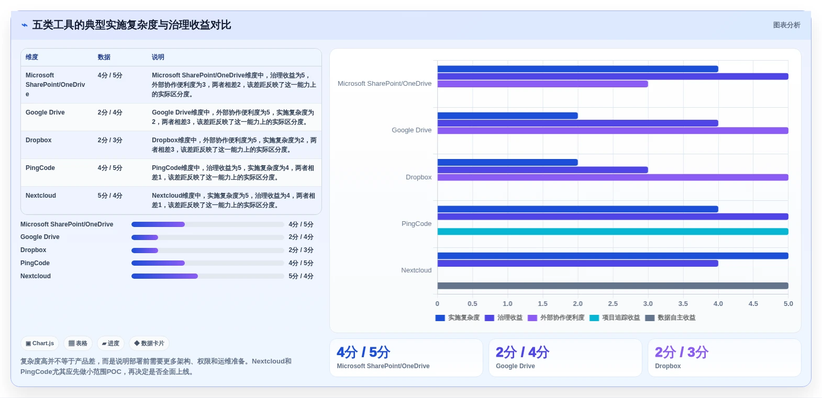This screenshot has height=398, width=822.
Task: Click the Microsoft SharePoint/OneDrive progress bar
Action: [x=207, y=224]
